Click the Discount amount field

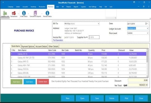click(138, 80)
